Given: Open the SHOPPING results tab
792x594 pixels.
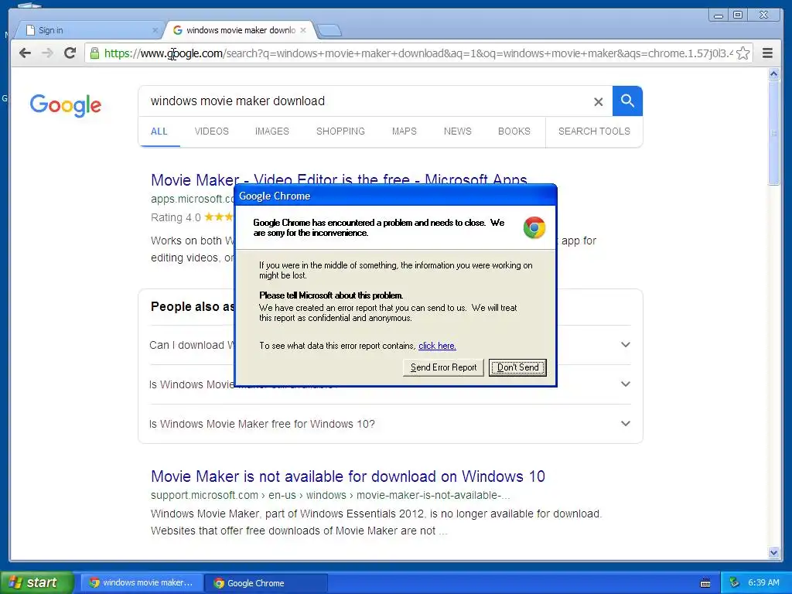Looking at the screenshot, I should pyautogui.click(x=340, y=131).
